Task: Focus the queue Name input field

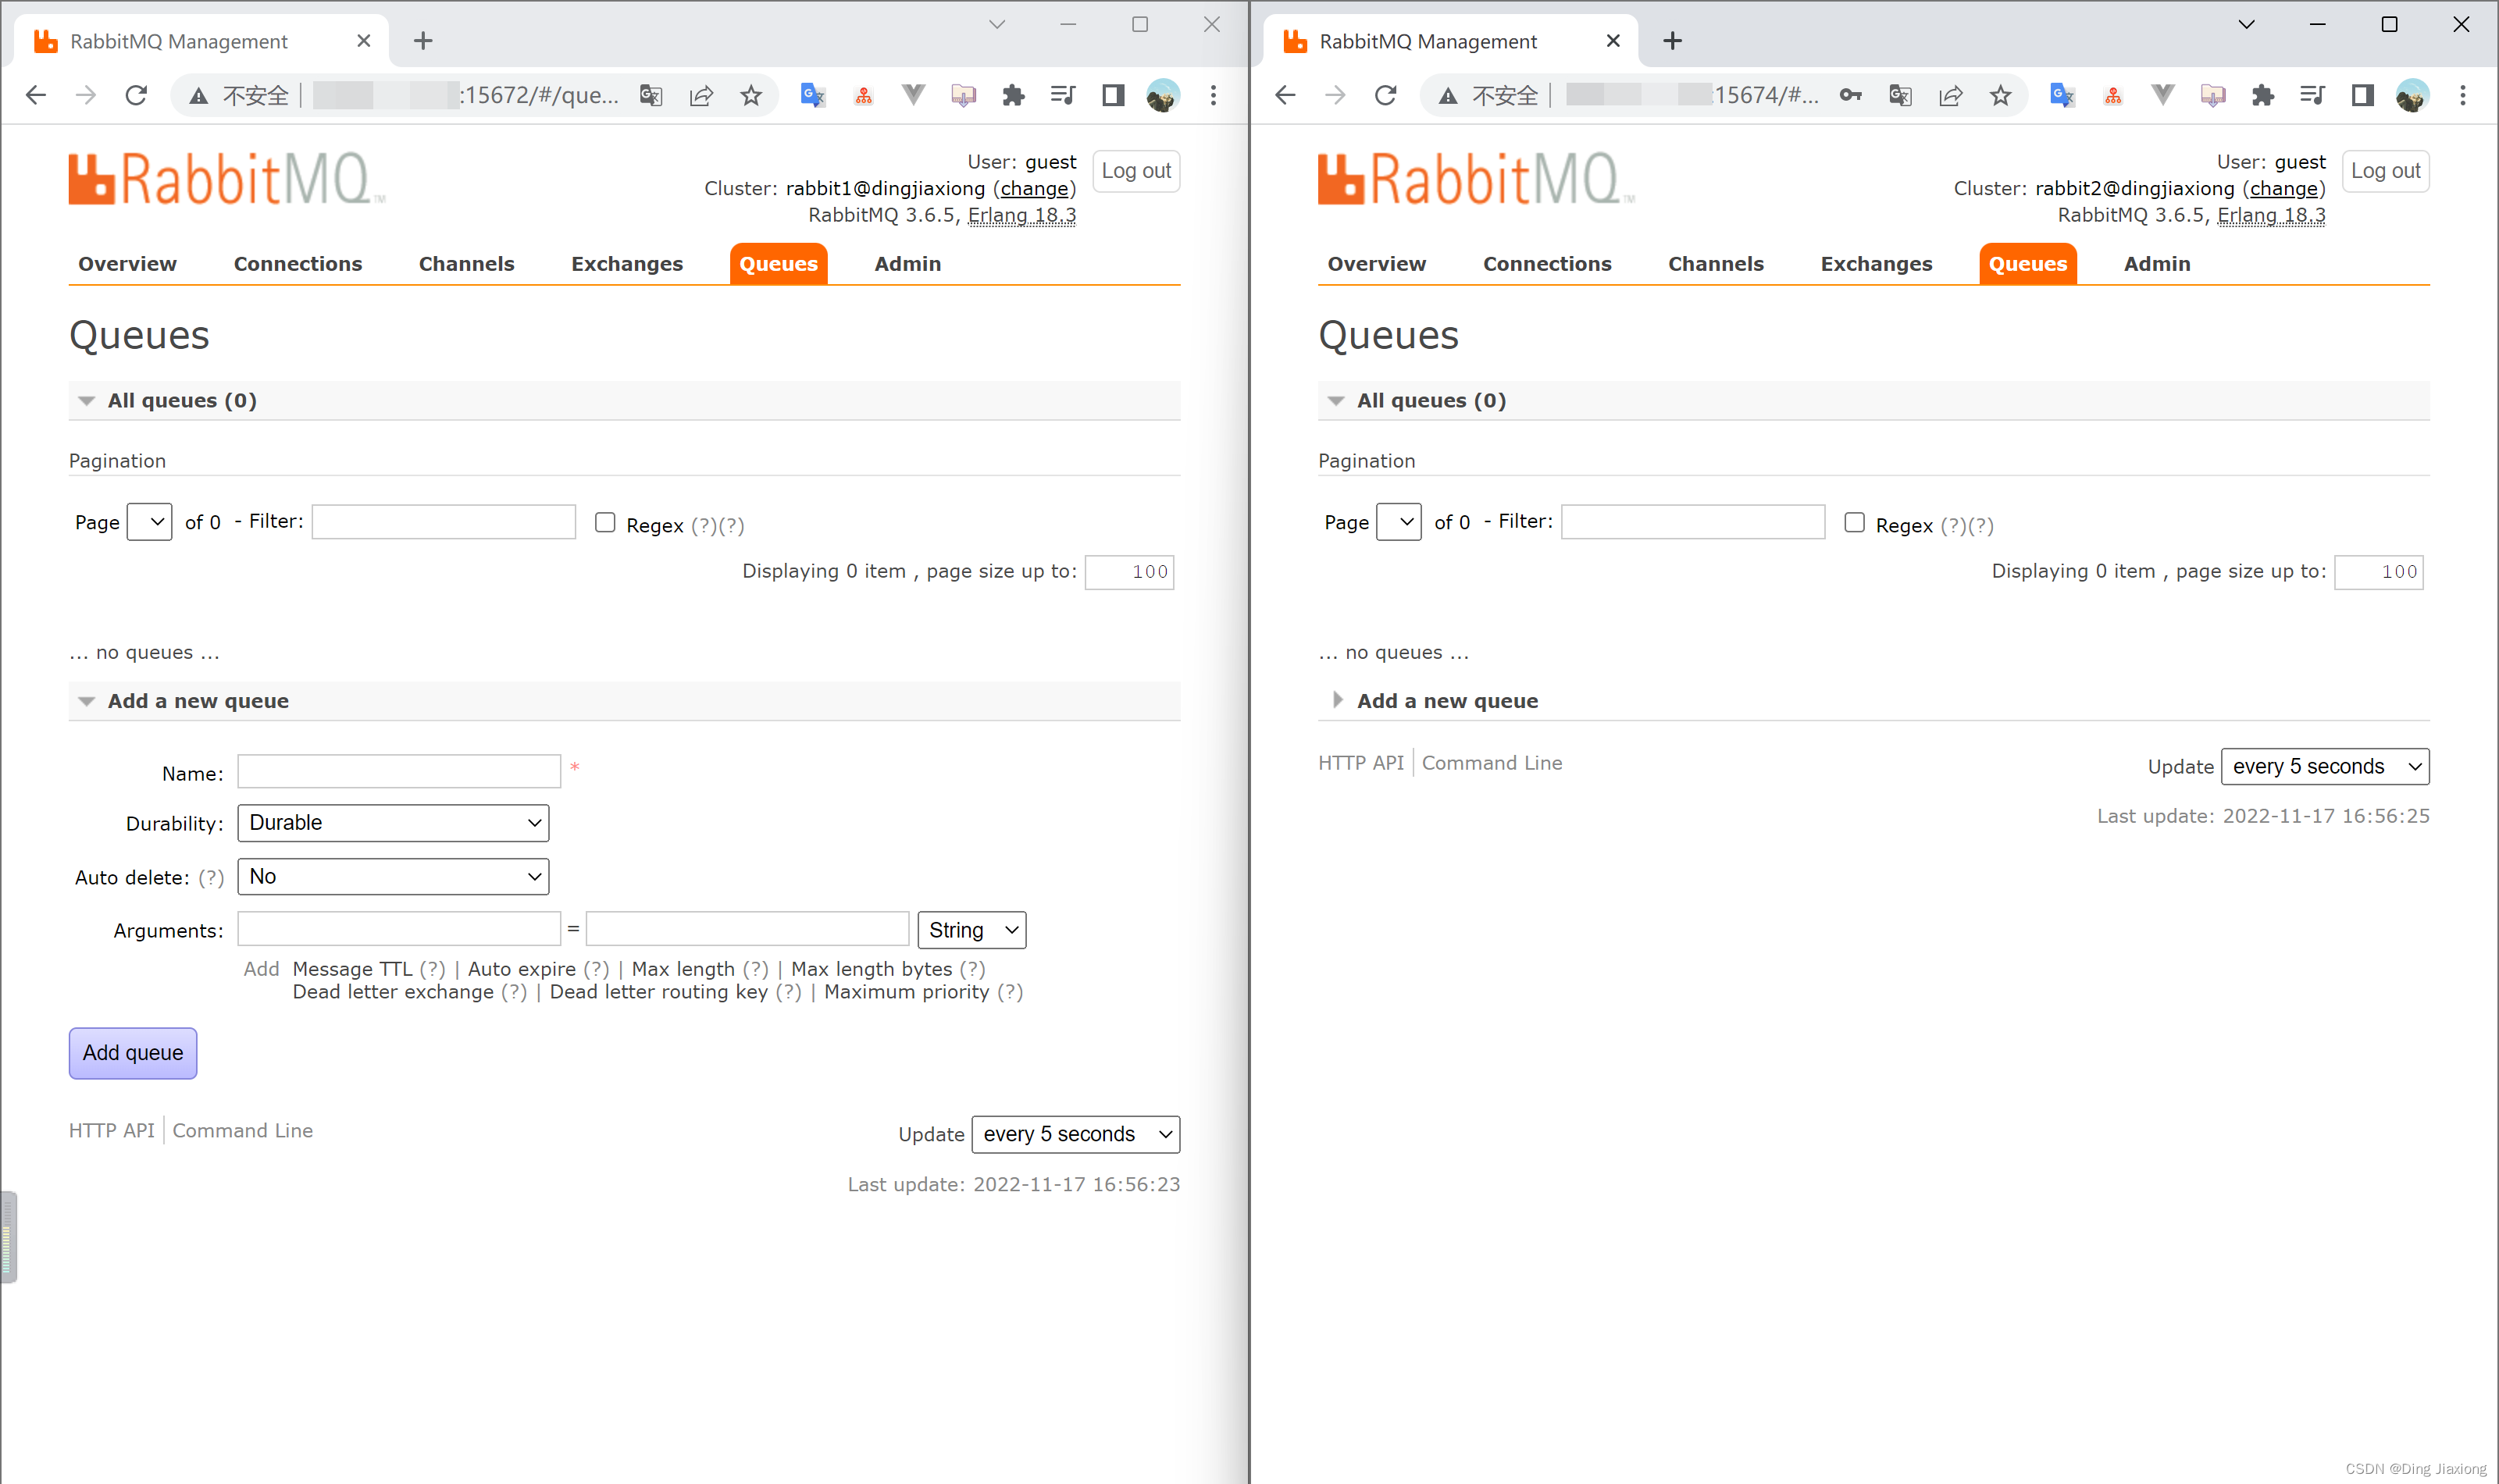Action: (399, 771)
